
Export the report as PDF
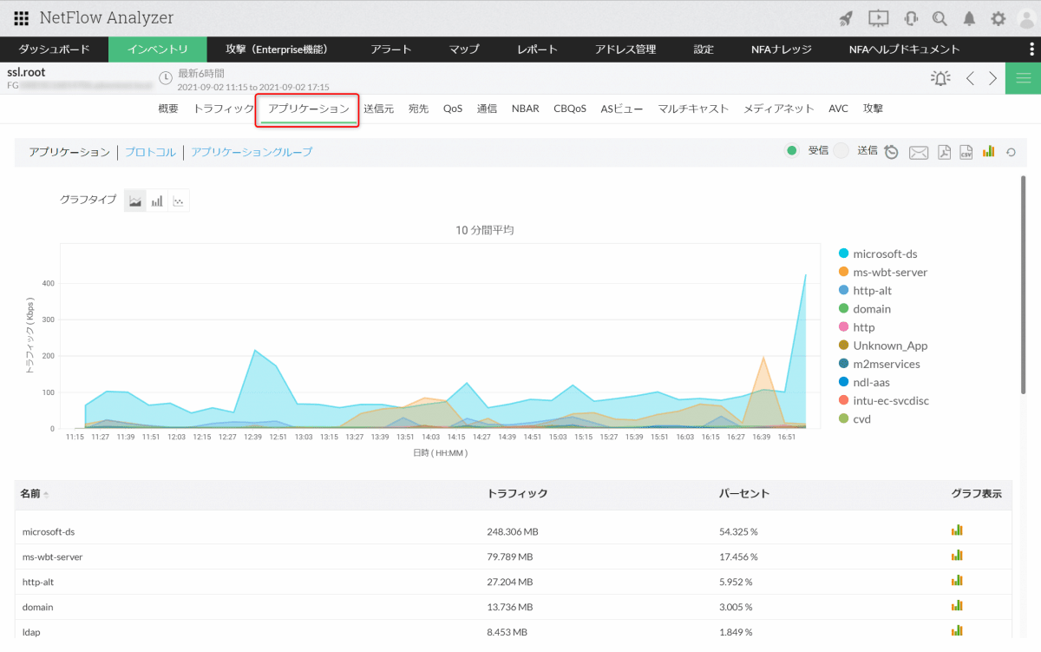click(x=944, y=153)
